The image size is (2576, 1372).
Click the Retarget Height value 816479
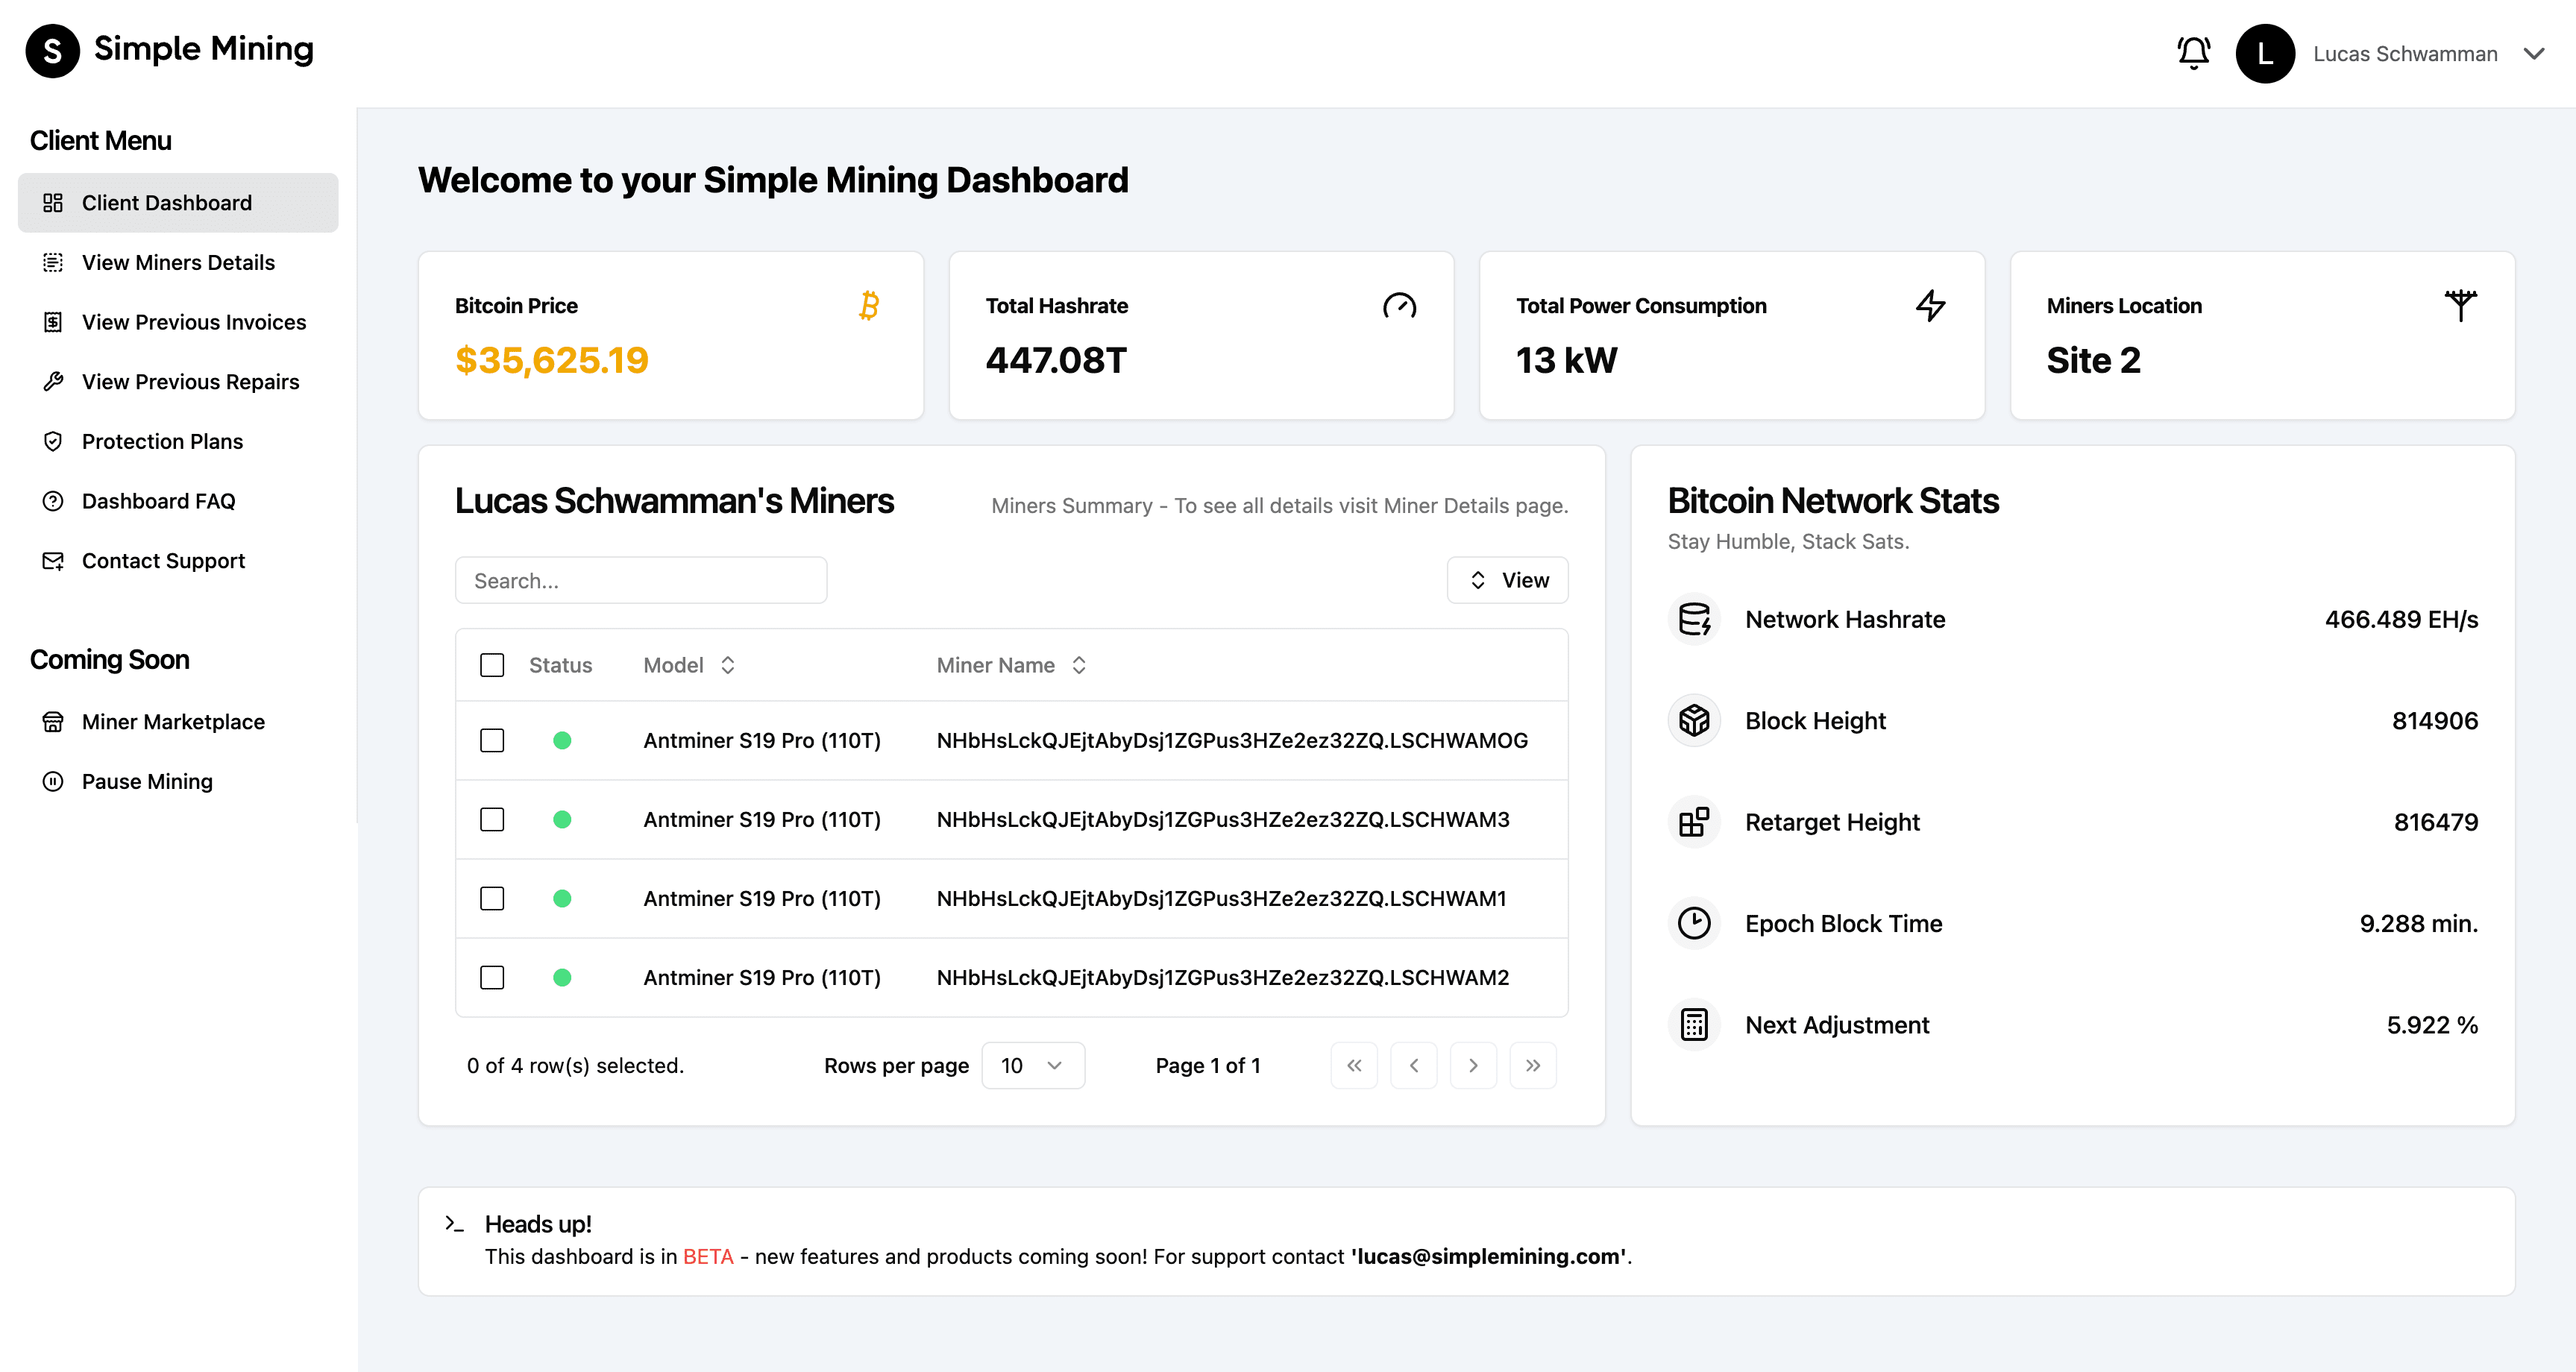point(2436,822)
